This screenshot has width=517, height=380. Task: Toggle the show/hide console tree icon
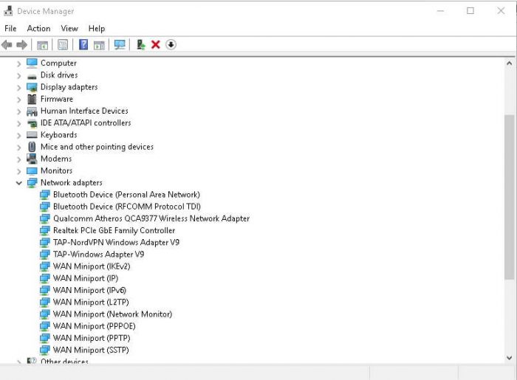[x=42, y=45]
